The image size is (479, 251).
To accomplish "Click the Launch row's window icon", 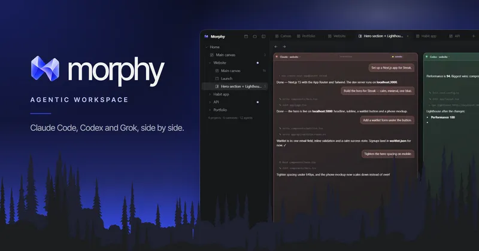I will [x=217, y=78].
